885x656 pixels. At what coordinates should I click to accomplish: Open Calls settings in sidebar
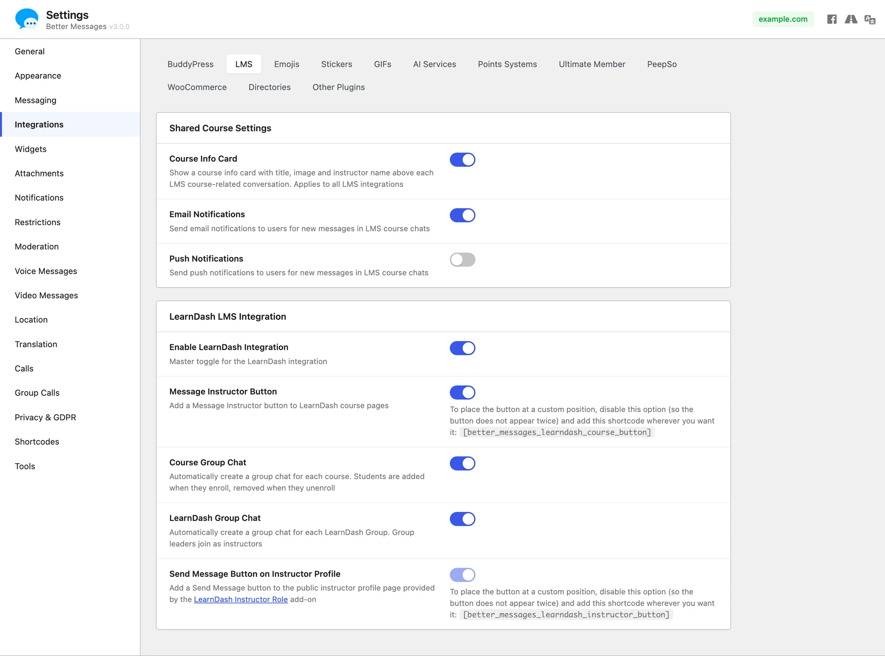pos(70,368)
